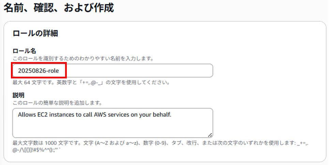Click the ロール名 input field containing 20250826-role

112,71
